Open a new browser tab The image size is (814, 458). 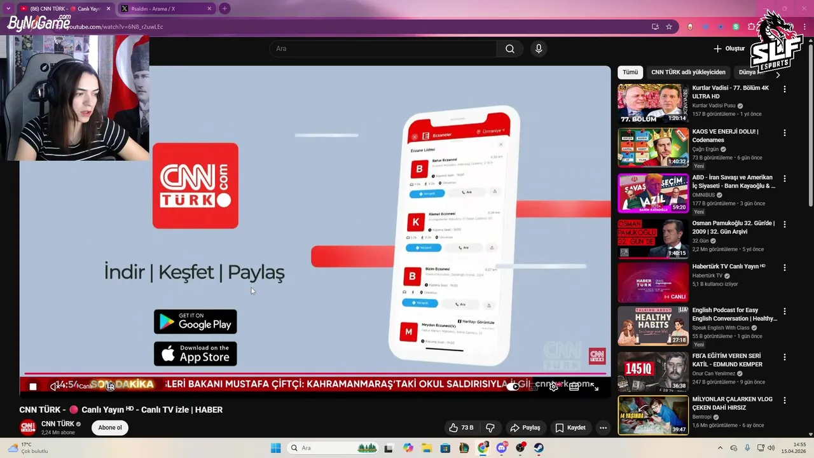[x=224, y=9]
